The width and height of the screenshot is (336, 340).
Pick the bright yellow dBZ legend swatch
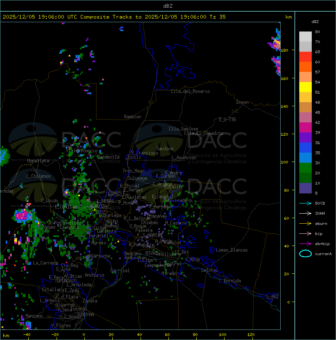(305, 87)
